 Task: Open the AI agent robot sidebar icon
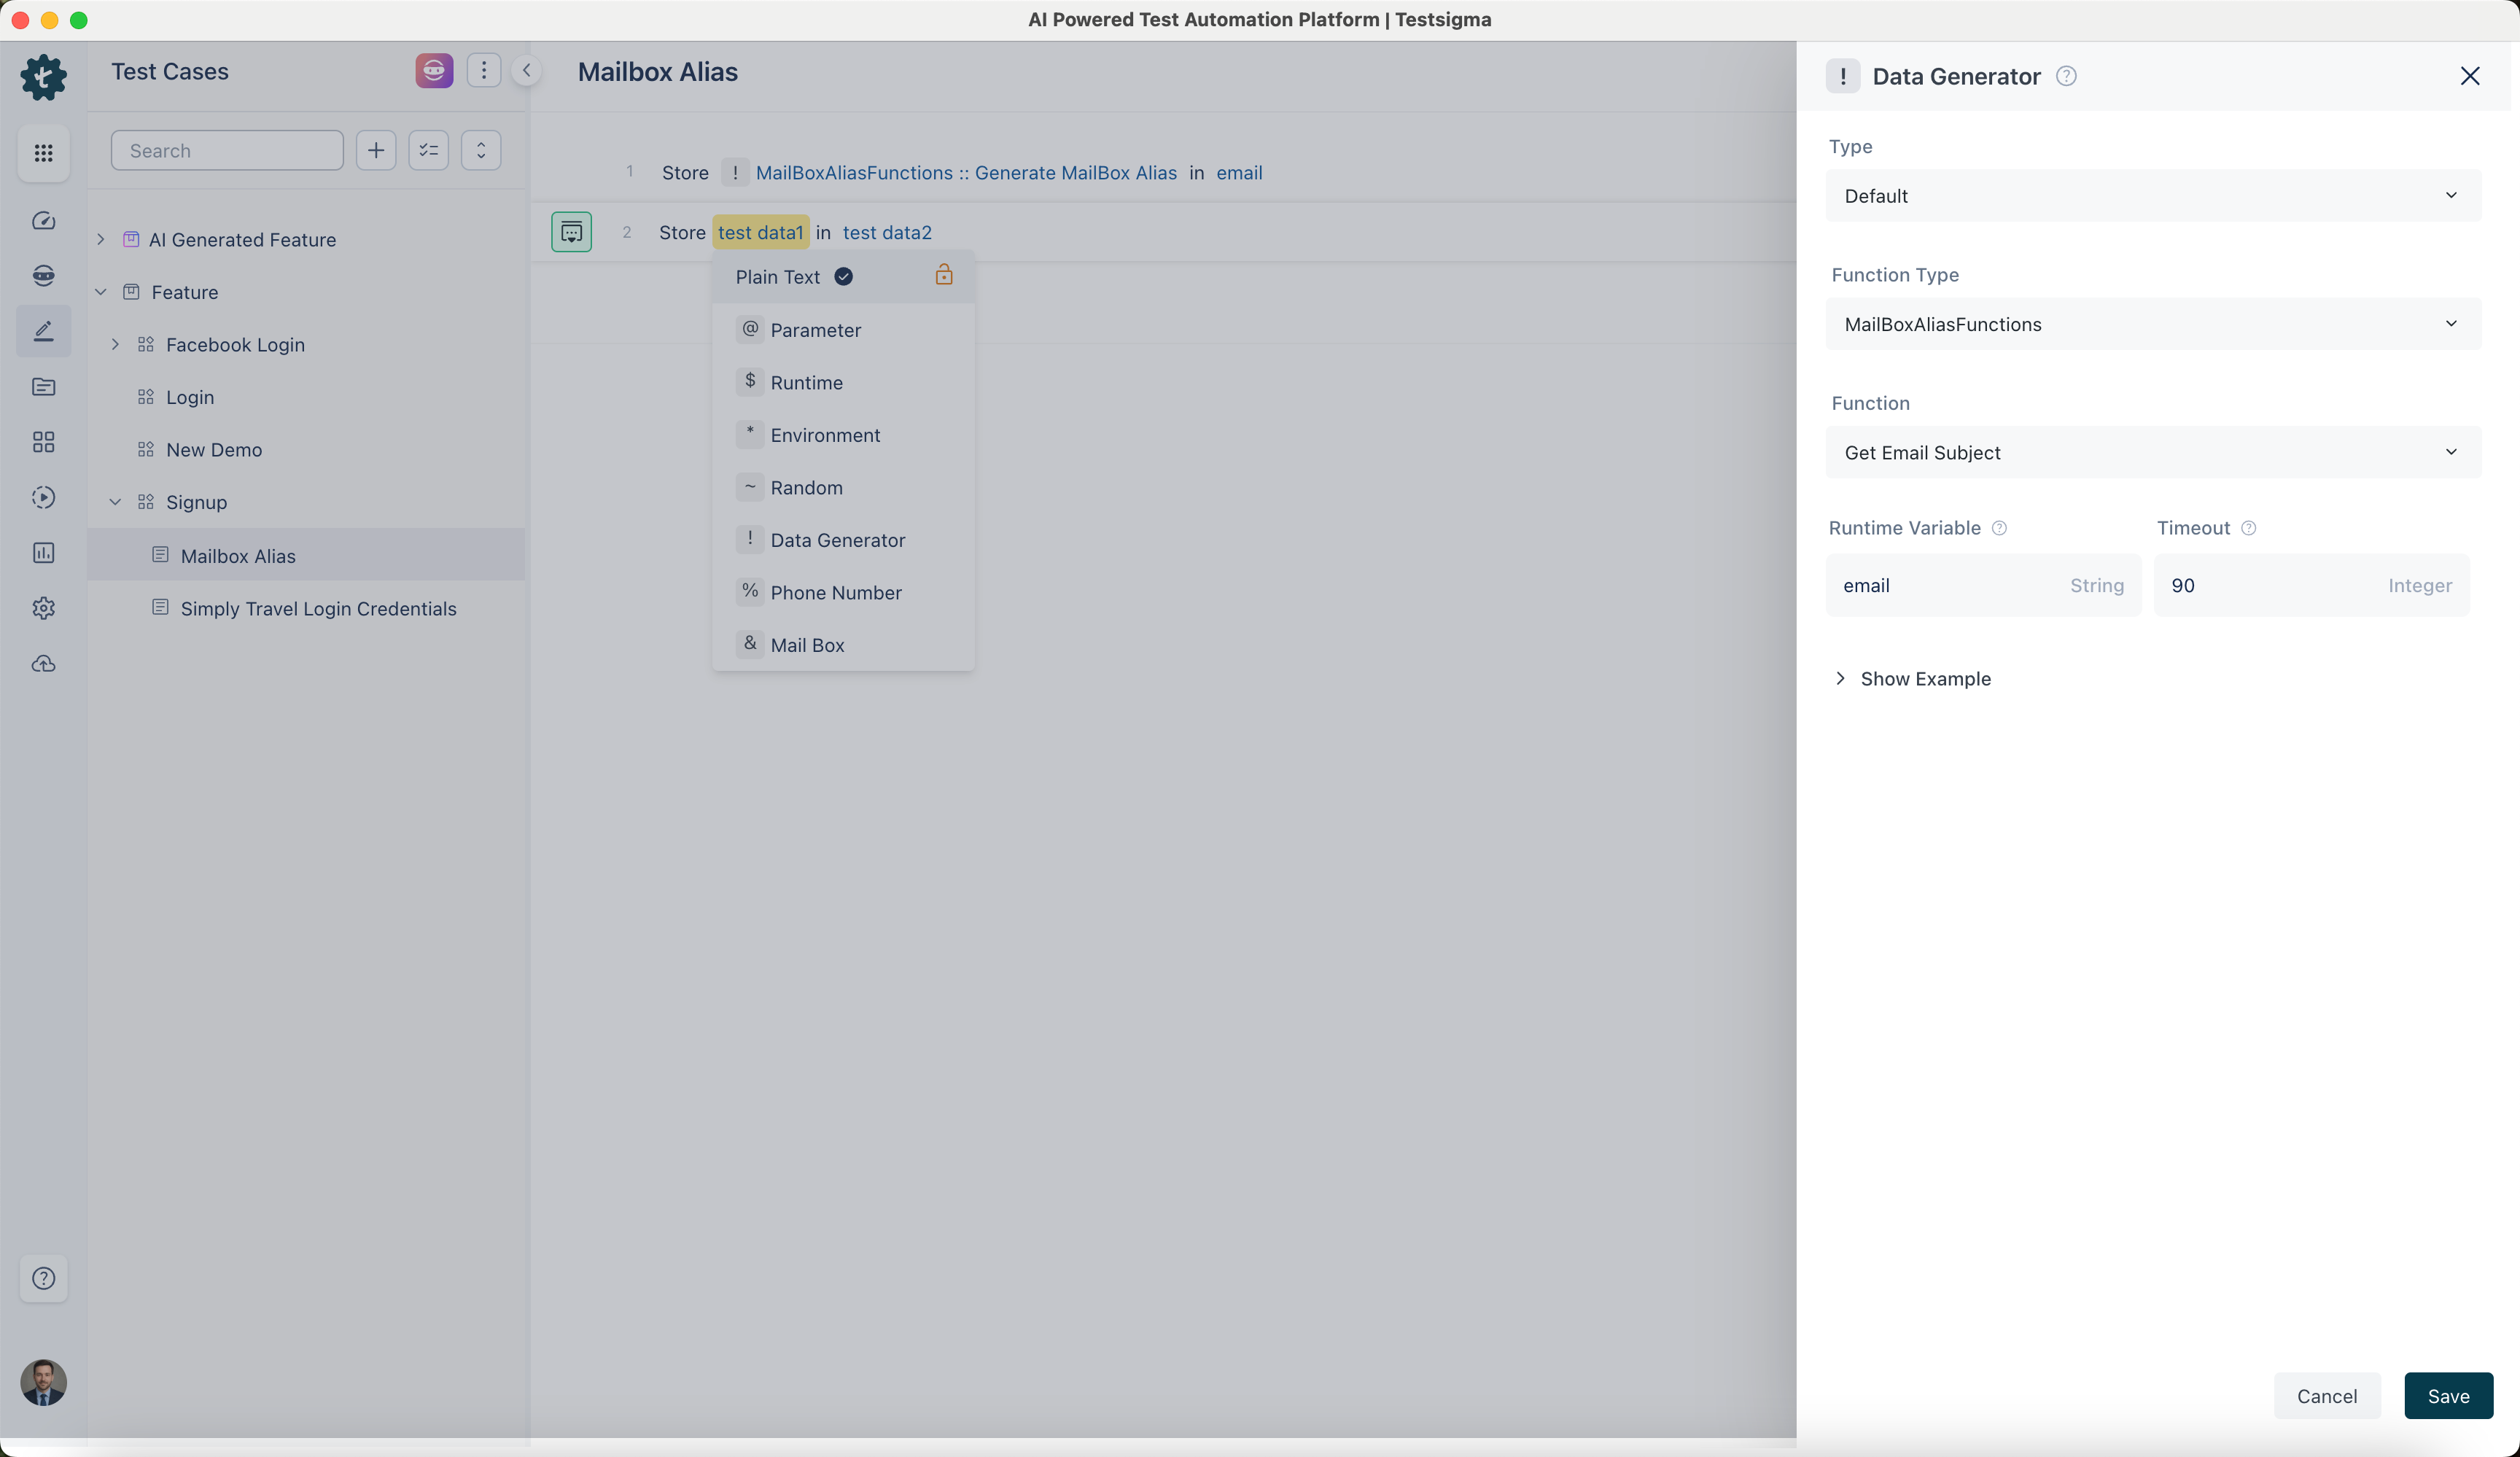coord(43,276)
